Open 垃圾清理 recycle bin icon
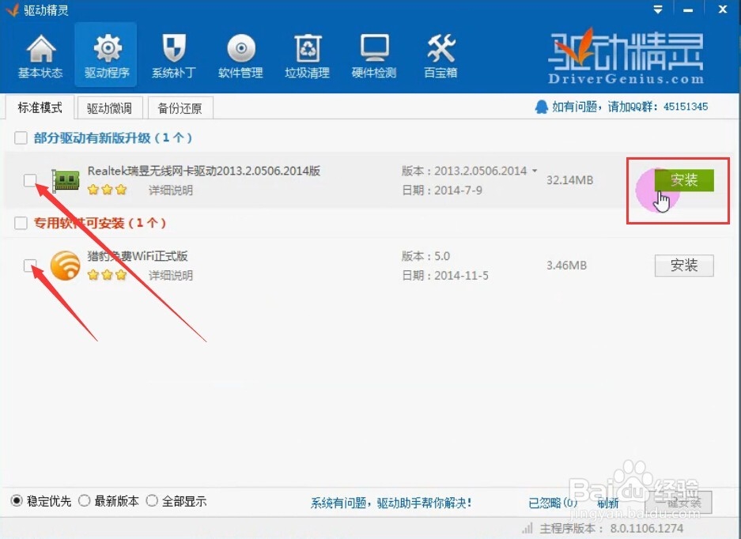Screen dimensions: 741x539 click(308, 48)
